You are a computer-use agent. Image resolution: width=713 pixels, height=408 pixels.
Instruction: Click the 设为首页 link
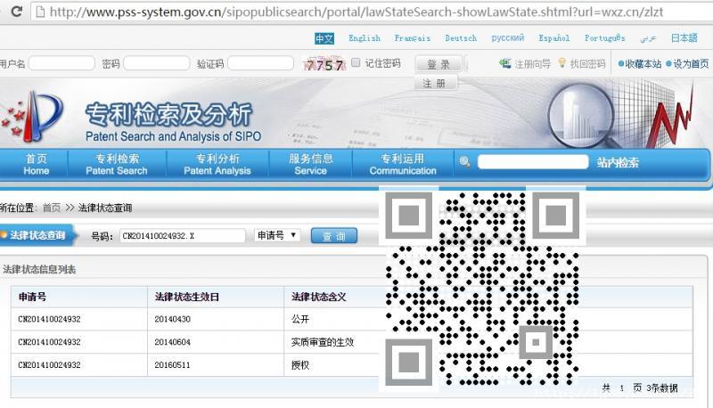coord(691,63)
